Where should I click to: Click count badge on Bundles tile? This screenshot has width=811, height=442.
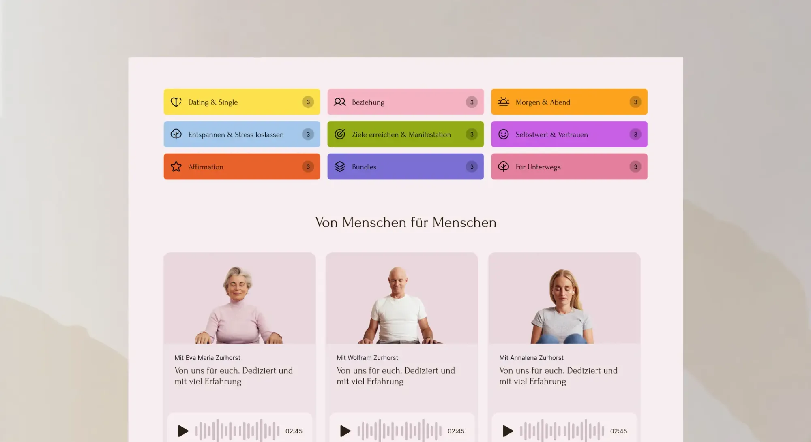472,167
